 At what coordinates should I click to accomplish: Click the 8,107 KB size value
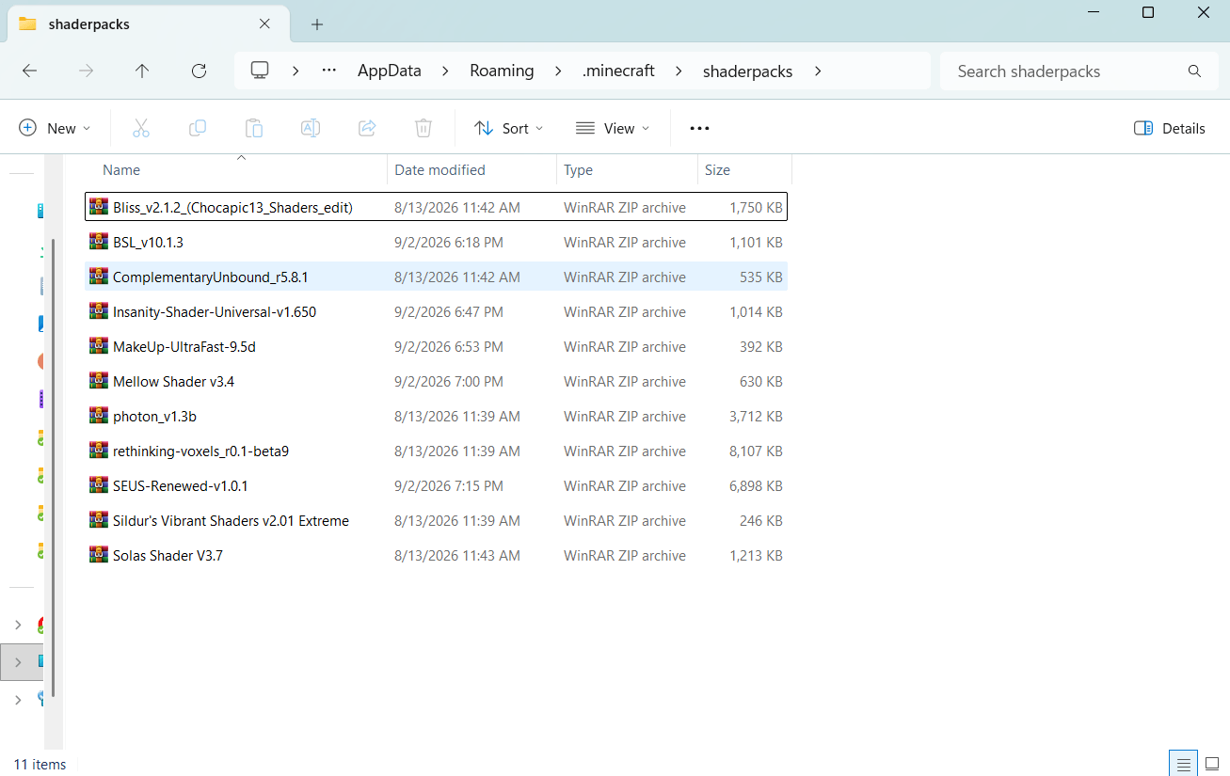[756, 451]
